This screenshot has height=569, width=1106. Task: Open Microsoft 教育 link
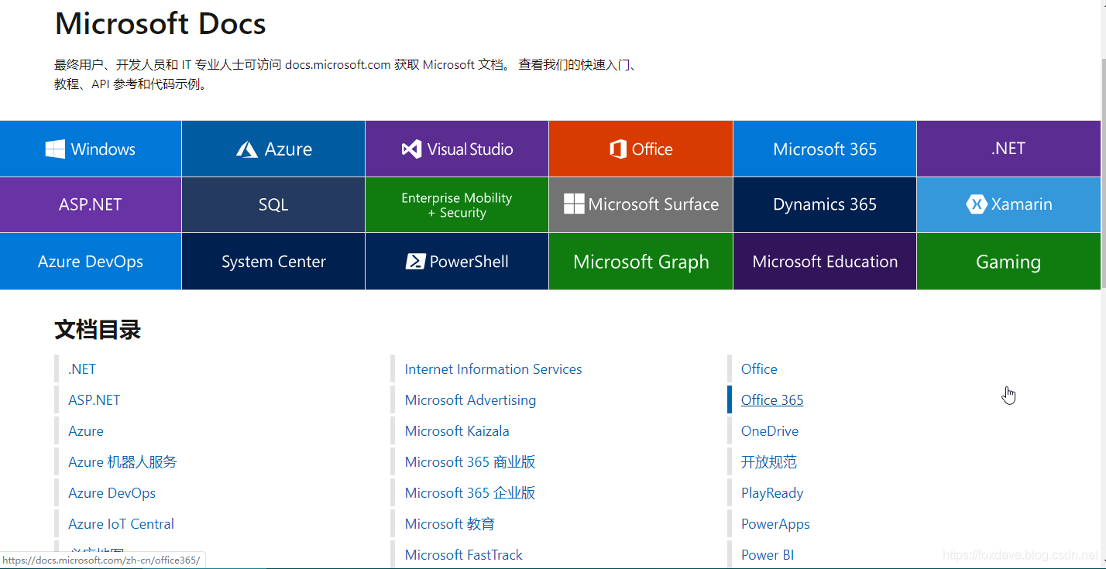(450, 524)
